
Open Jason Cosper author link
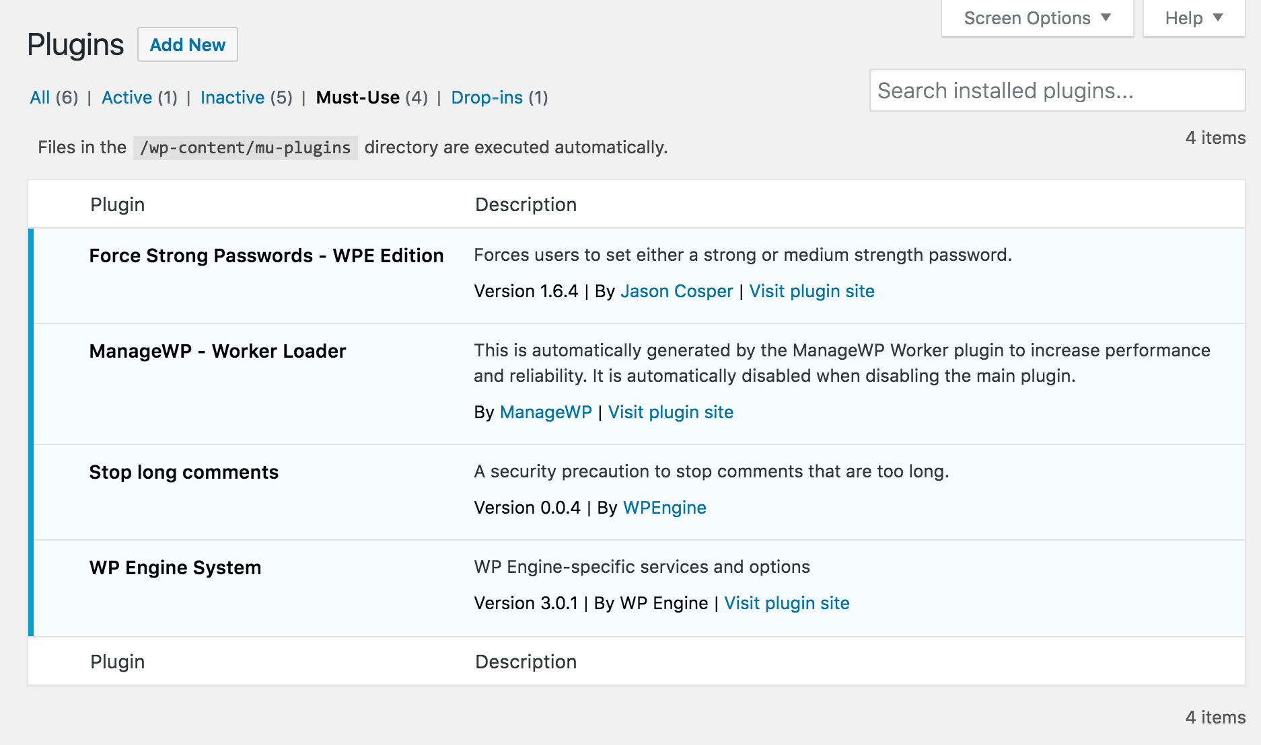[676, 291]
